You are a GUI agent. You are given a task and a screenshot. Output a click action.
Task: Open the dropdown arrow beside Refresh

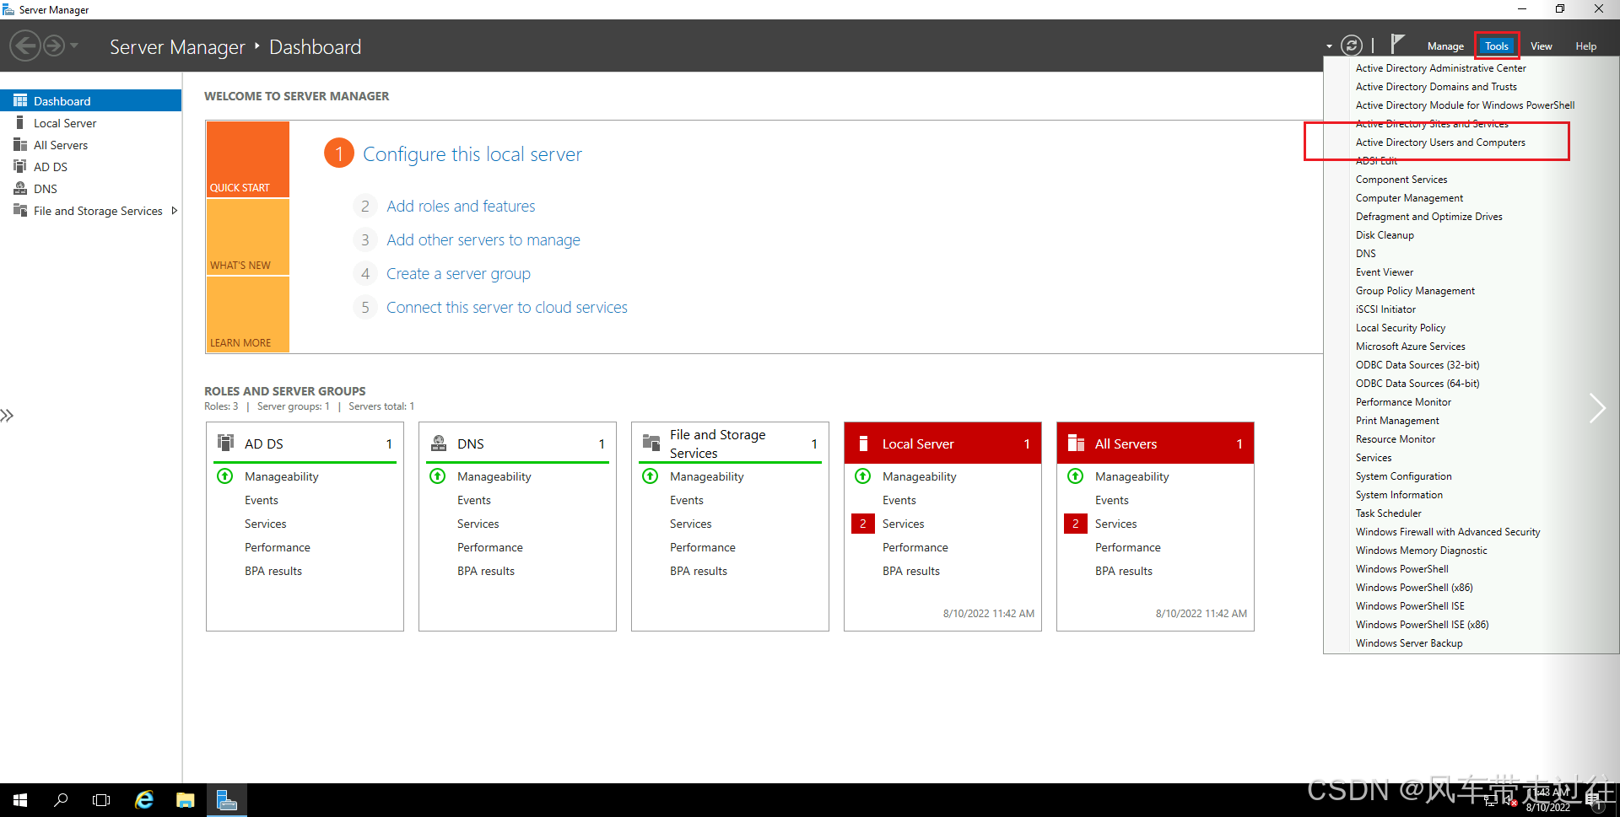pyautogui.click(x=1329, y=46)
